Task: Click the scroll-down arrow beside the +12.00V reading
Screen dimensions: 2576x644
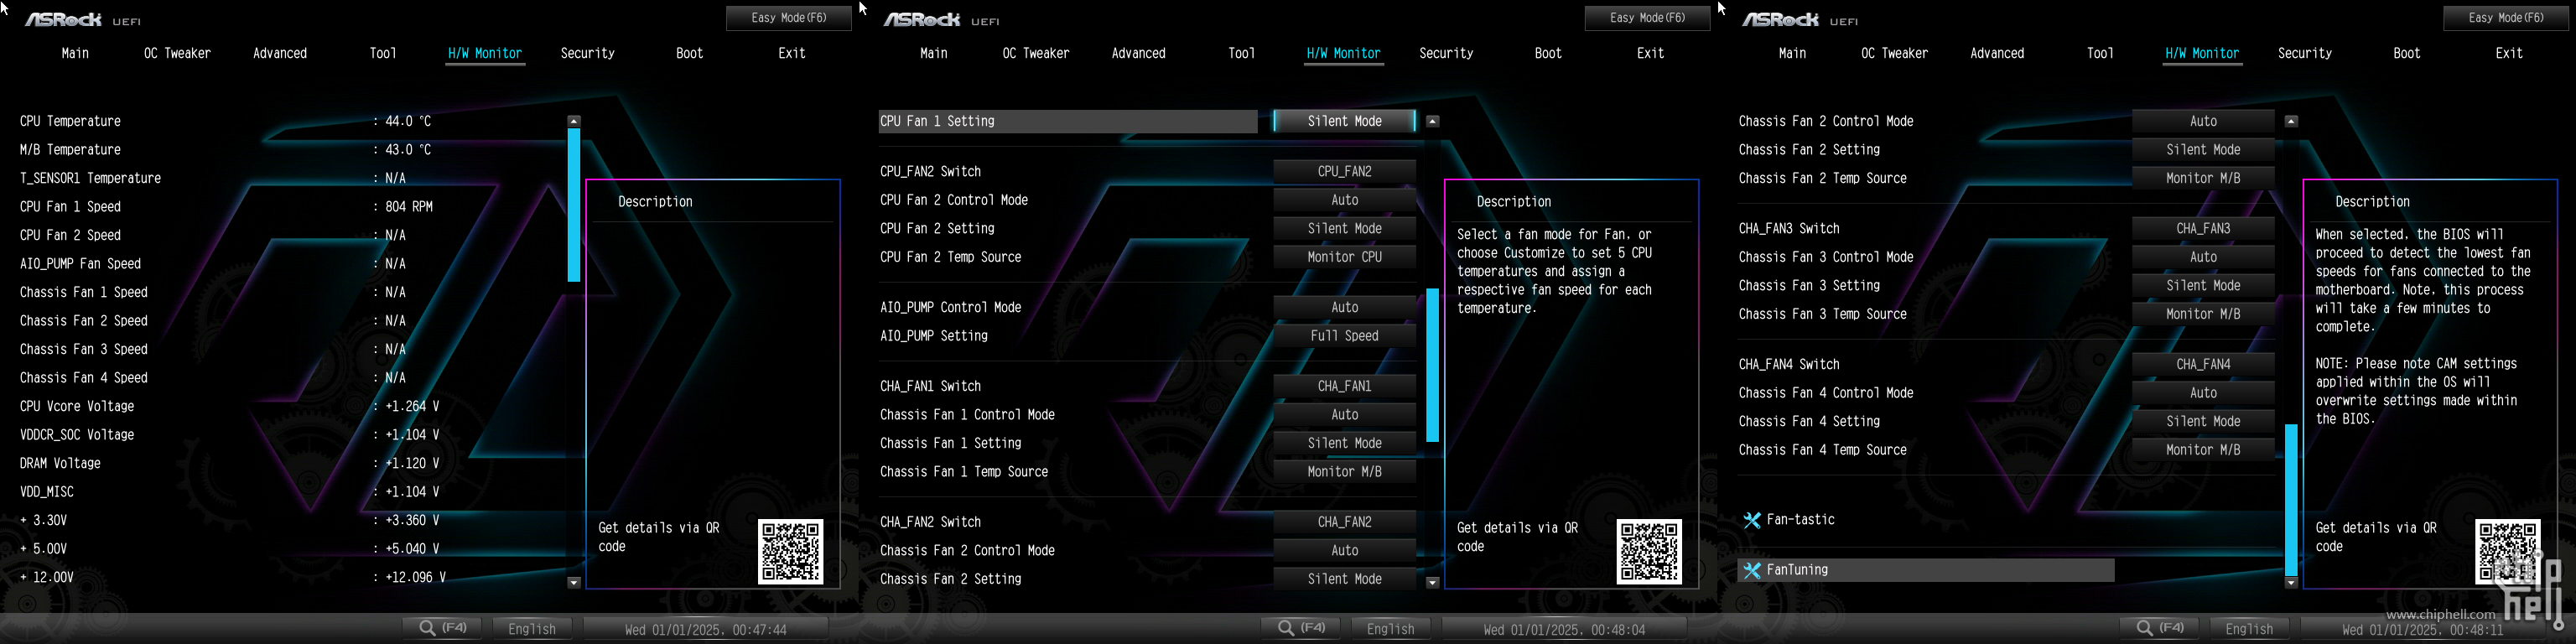Action: click(x=574, y=582)
